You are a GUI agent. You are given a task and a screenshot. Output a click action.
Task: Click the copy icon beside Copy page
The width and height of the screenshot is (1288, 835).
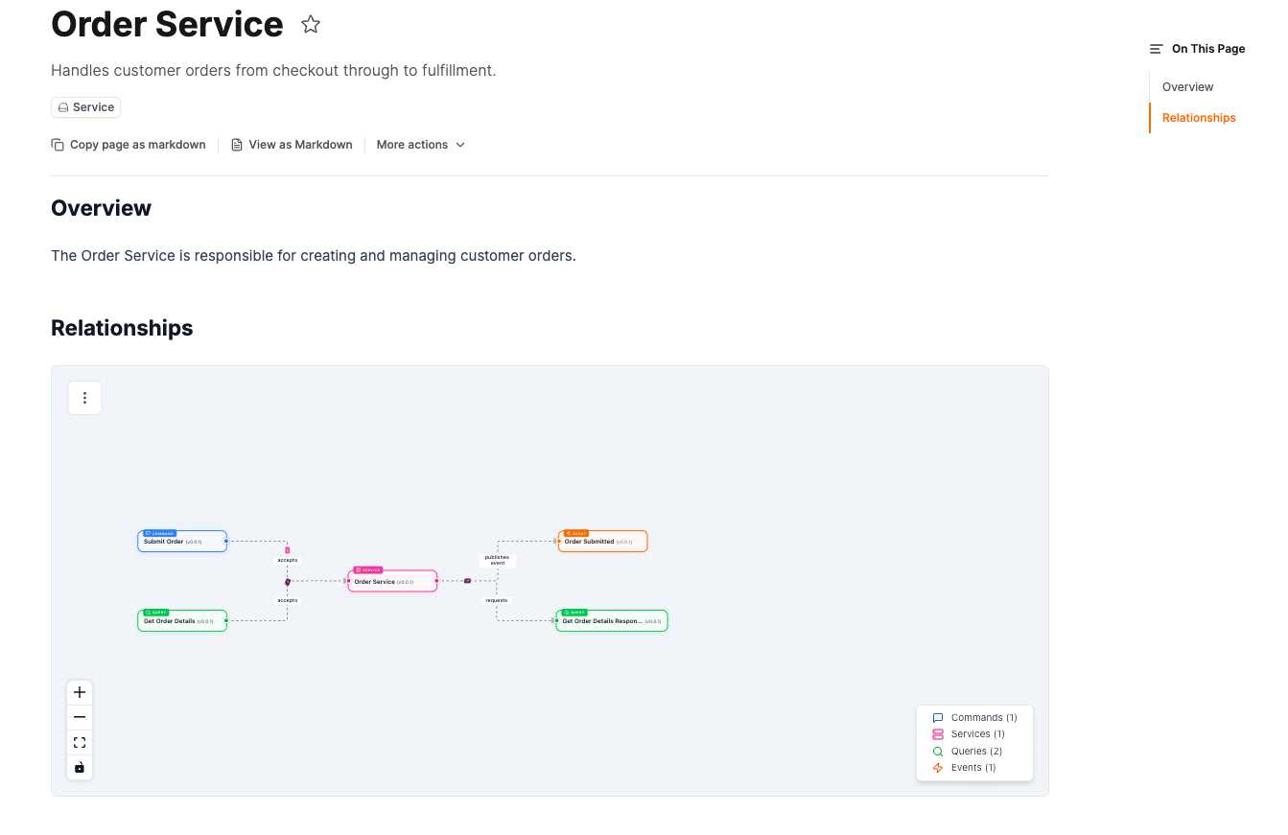coord(58,145)
